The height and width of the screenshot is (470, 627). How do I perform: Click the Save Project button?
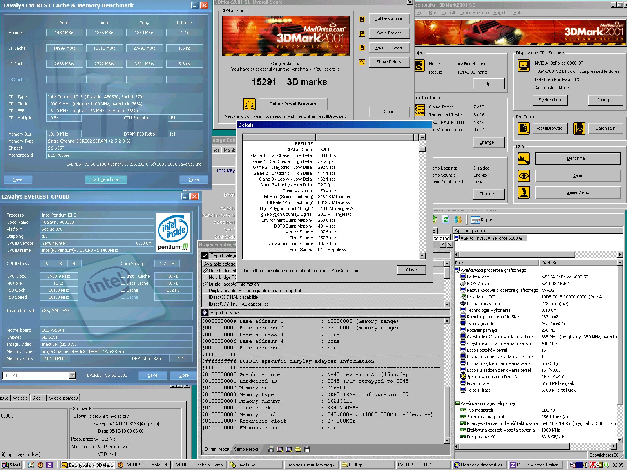tap(389, 33)
